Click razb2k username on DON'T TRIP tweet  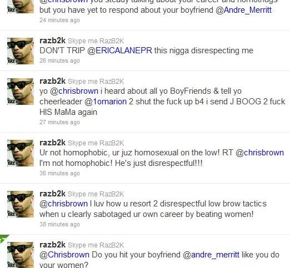click(52, 41)
